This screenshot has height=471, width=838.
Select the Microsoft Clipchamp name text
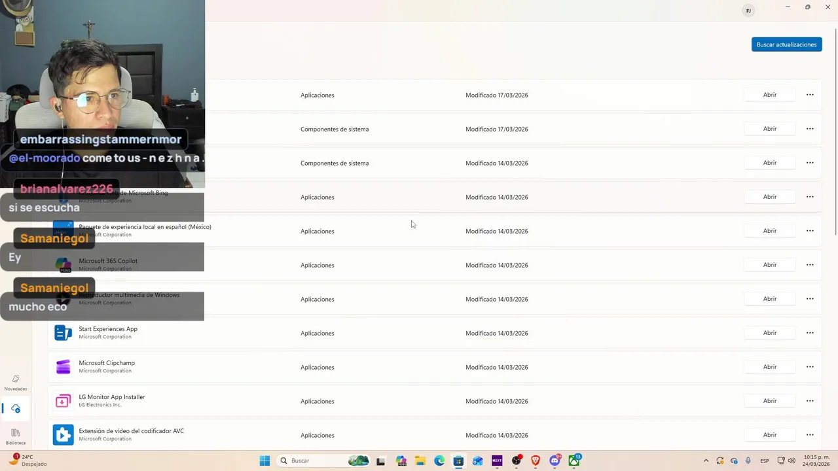[107, 363]
